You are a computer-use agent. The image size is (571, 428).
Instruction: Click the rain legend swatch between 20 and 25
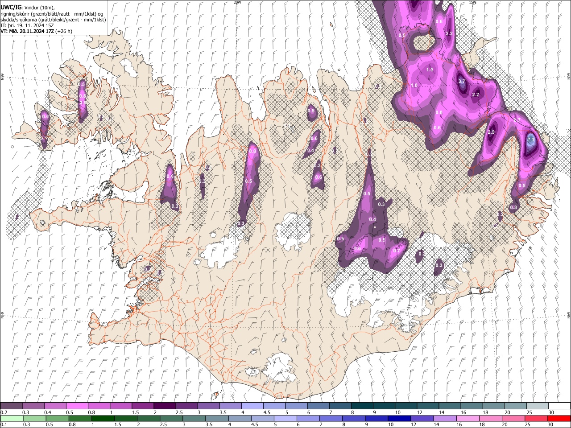click(513, 418)
